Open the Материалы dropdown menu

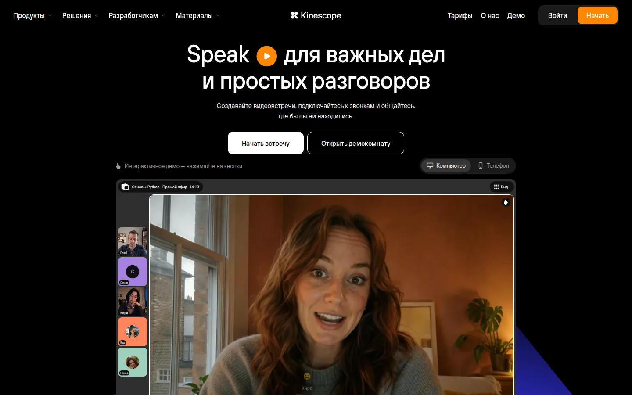click(x=197, y=15)
